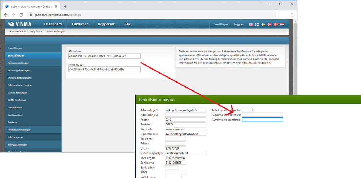Viewport: 361px width, 178px height.
Task: Click the Innstillinger link in the top bar
Action: (x=220, y=25)
